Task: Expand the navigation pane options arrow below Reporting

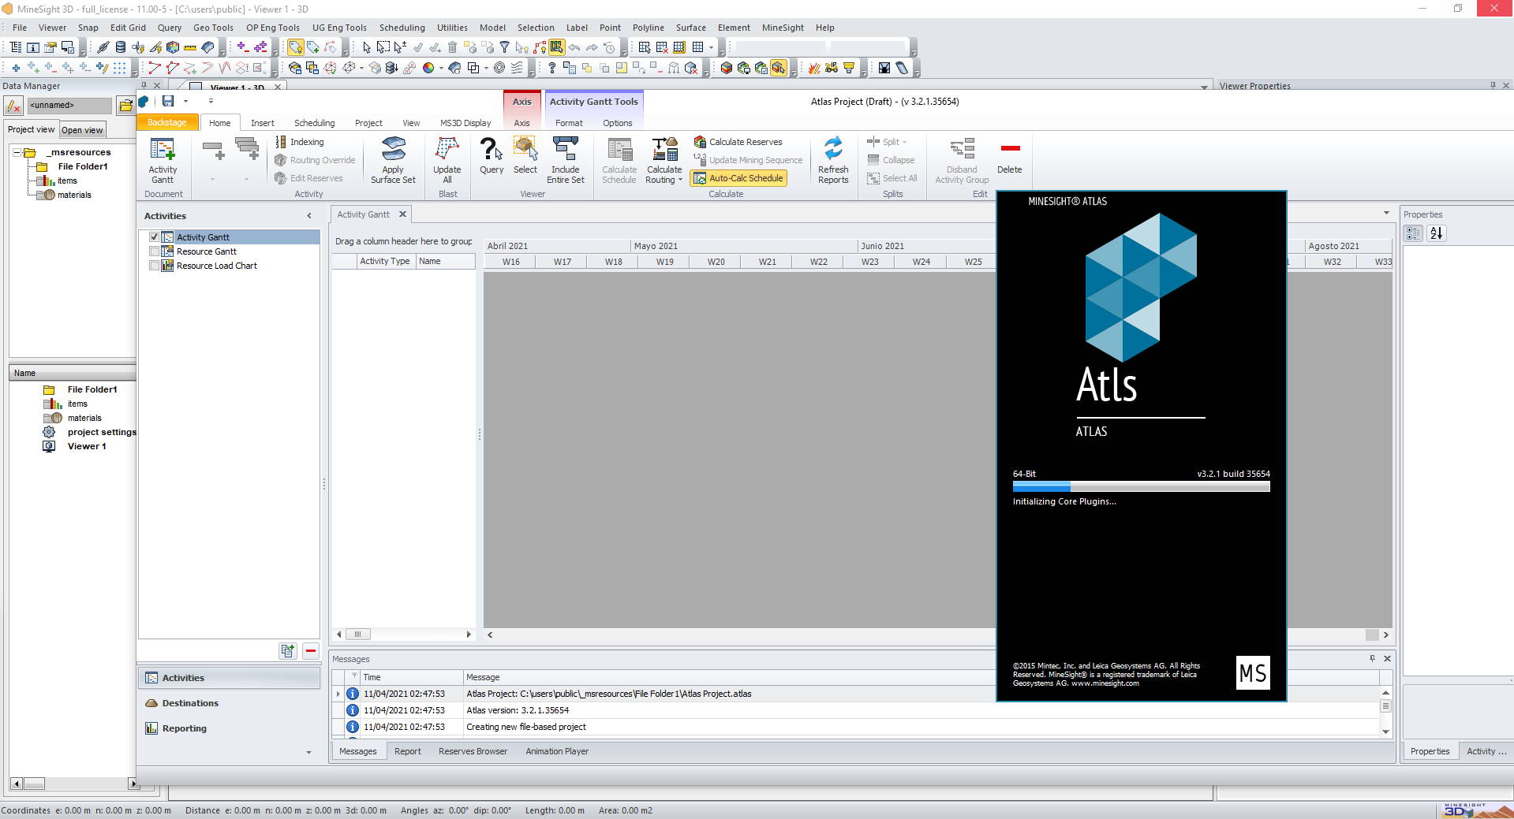Action: (308, 752)
